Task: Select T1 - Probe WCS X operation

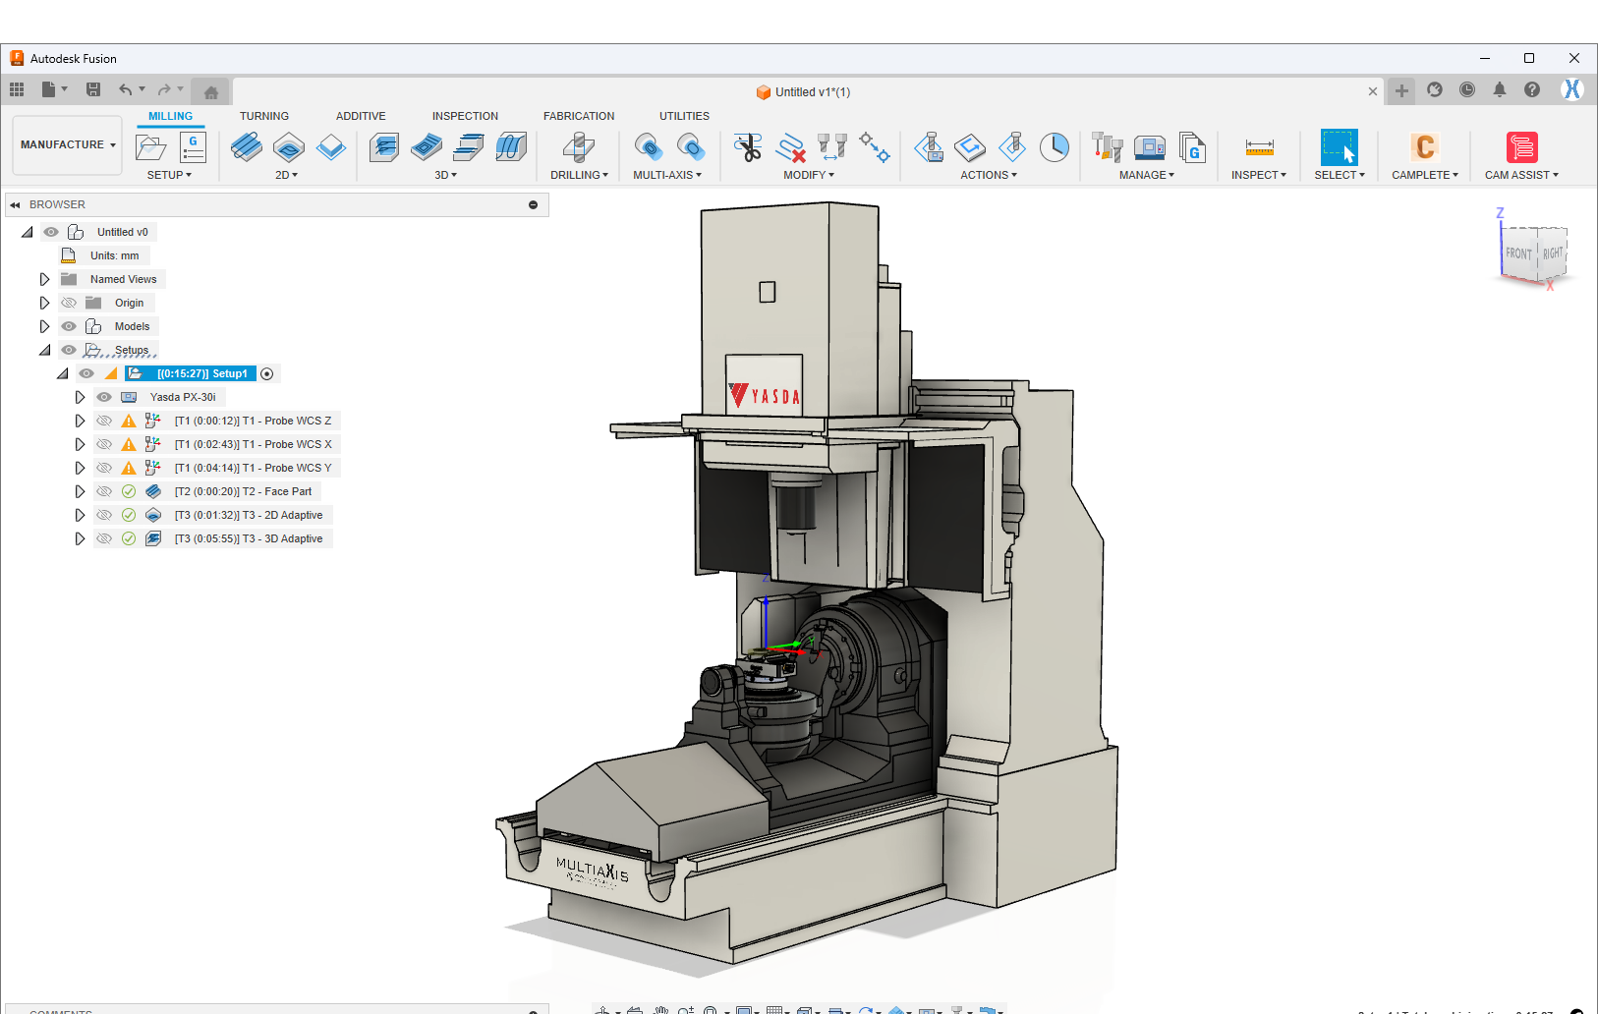Action: [253, 444]
